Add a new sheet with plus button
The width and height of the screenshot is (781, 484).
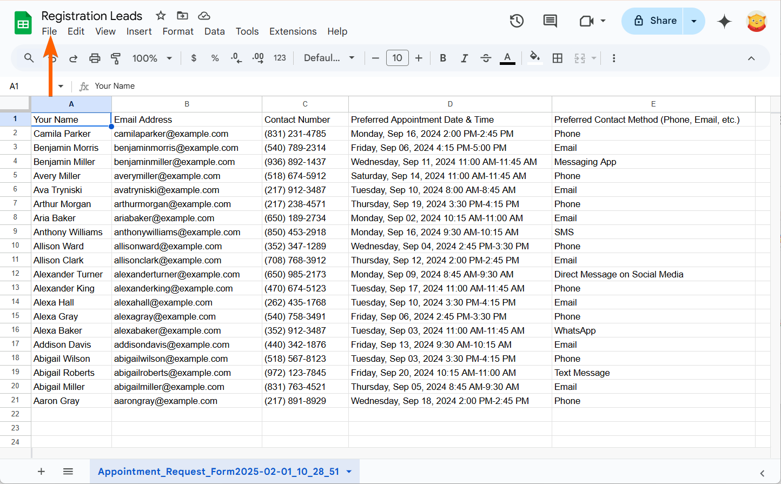tap(41, 472)
